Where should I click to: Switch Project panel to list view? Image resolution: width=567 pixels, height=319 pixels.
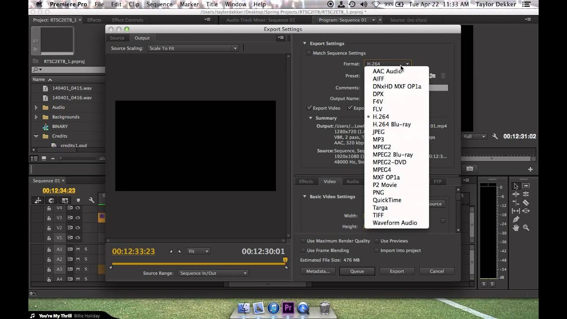34,158
